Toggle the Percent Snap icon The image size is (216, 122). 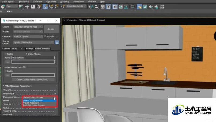[51, 6]
